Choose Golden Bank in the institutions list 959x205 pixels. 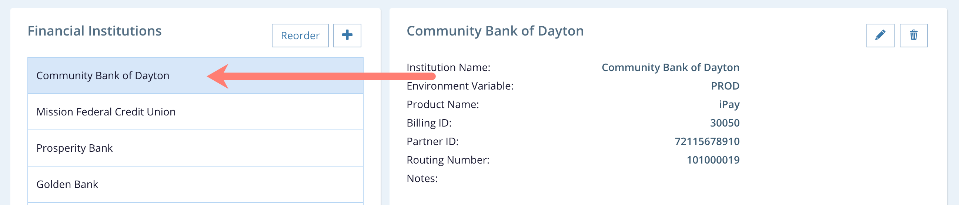tap(67, 184)
